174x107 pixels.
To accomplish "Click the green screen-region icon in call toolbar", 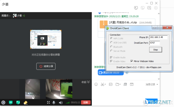I will [x=18, y=102].
